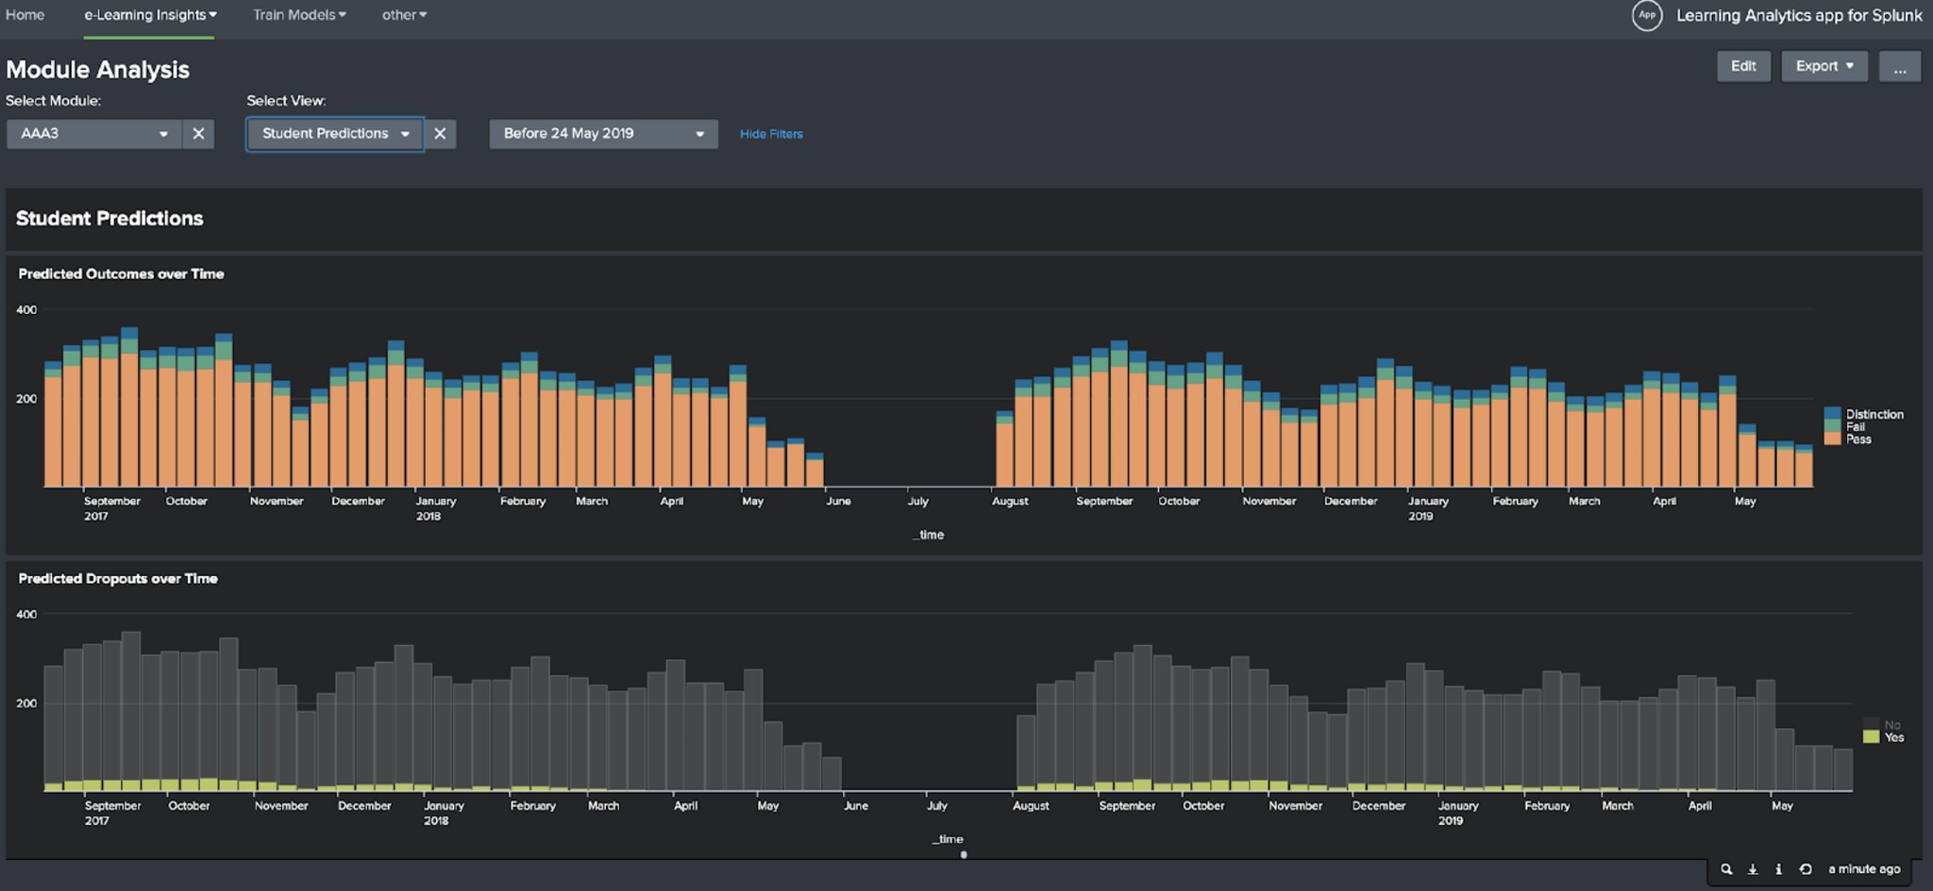Open the Train Models menu
The image size is (1933, 891).
click(299, 15)
